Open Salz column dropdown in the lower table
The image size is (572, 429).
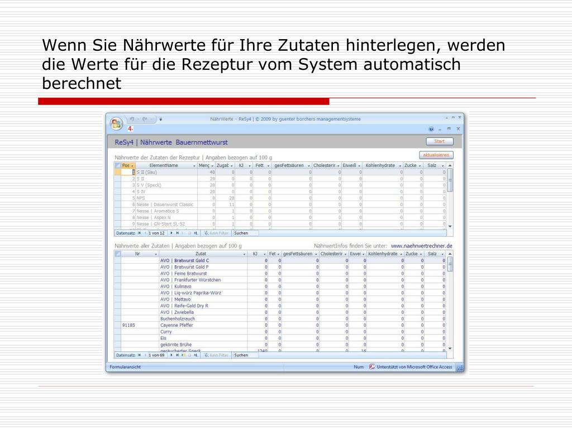click(x=442, y=254)
